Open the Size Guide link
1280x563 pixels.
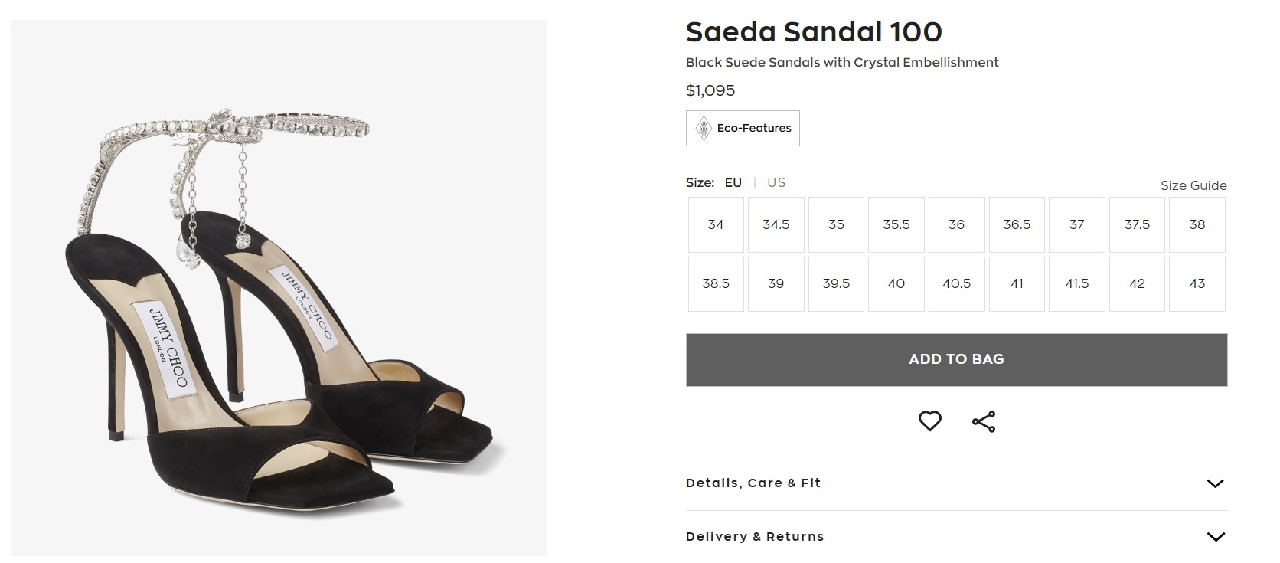tap(1193, 185)
